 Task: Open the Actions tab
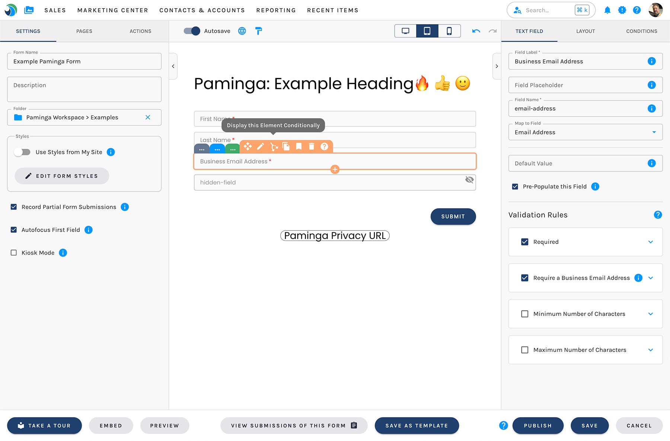pos(140,31)
